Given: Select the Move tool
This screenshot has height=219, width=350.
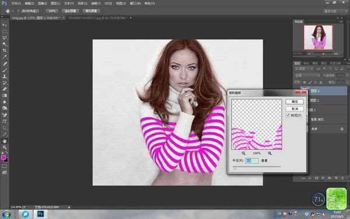Looking at the screenshot, I should coord(5,25).
